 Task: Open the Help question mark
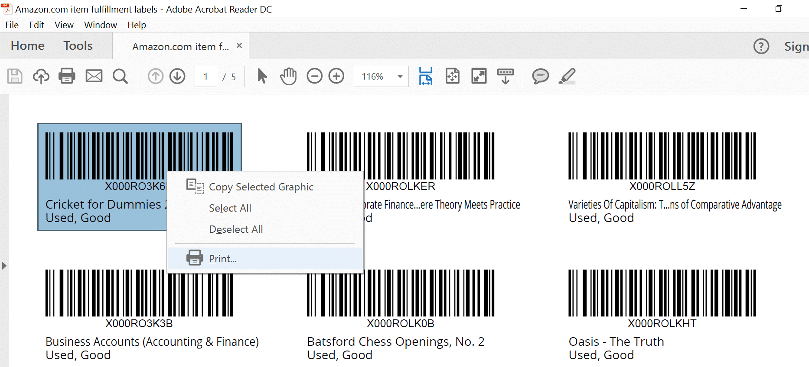[x=761, y=46]
